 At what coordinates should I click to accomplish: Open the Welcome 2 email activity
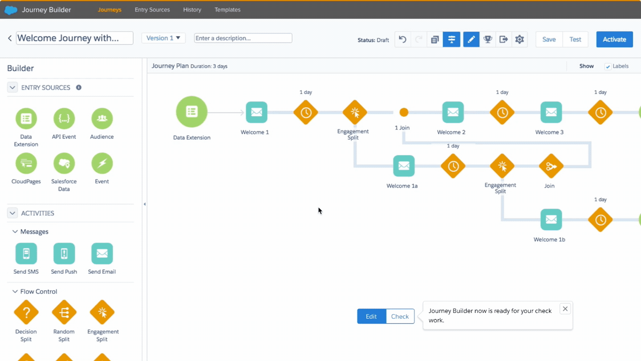(x=453, y=112)
